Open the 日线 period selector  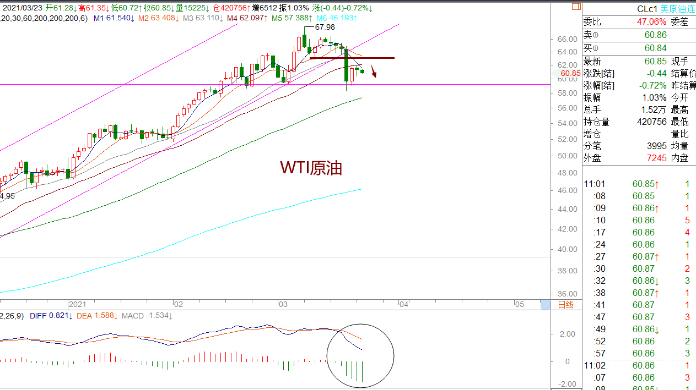565,304
